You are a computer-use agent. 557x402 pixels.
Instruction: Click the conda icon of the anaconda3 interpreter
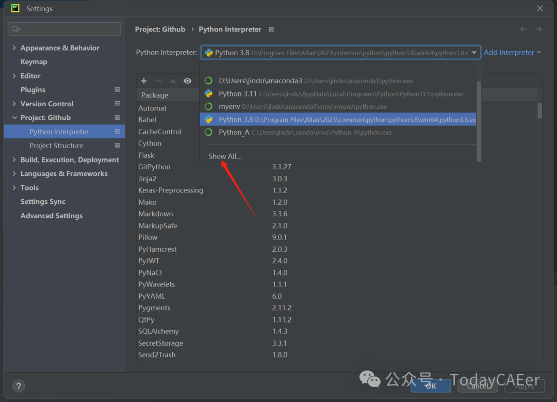[208, 81]
